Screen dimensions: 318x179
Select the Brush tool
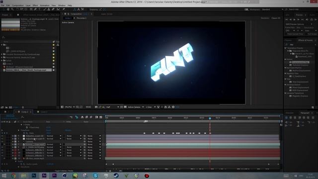point(44,9)
